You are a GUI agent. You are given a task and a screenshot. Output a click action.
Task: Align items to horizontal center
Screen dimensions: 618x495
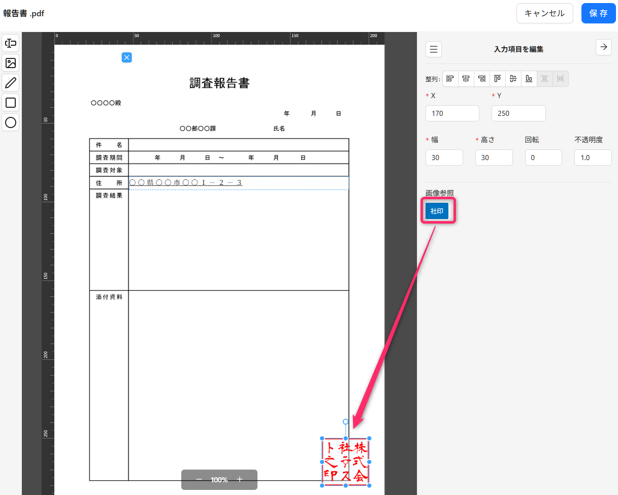pos(466,79)
